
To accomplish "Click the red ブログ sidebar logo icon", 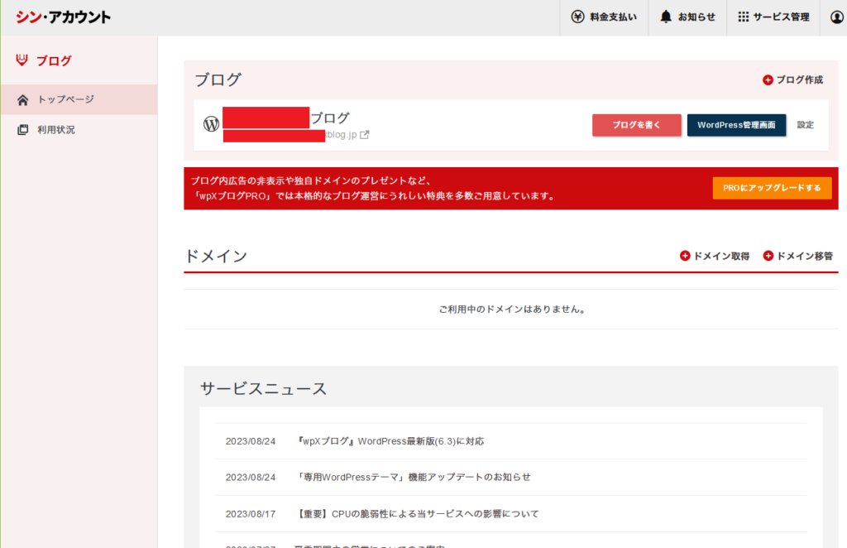I will pos(22,60).
